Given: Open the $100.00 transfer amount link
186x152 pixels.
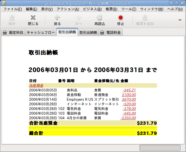Looking at the screenshot, I should tap(129, 95).
